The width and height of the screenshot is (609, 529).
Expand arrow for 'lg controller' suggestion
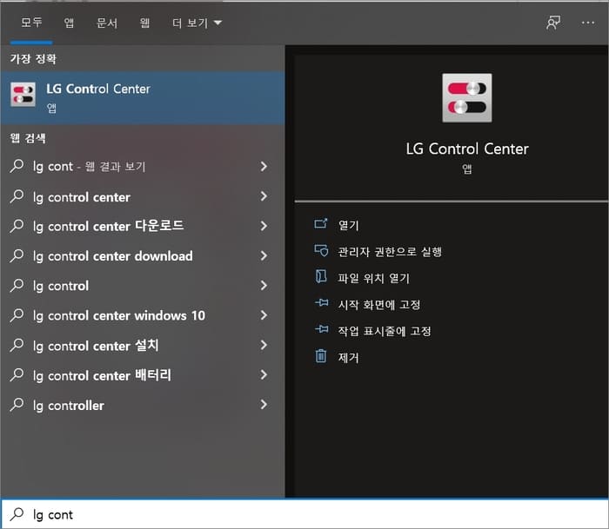(x=264, y=405)
